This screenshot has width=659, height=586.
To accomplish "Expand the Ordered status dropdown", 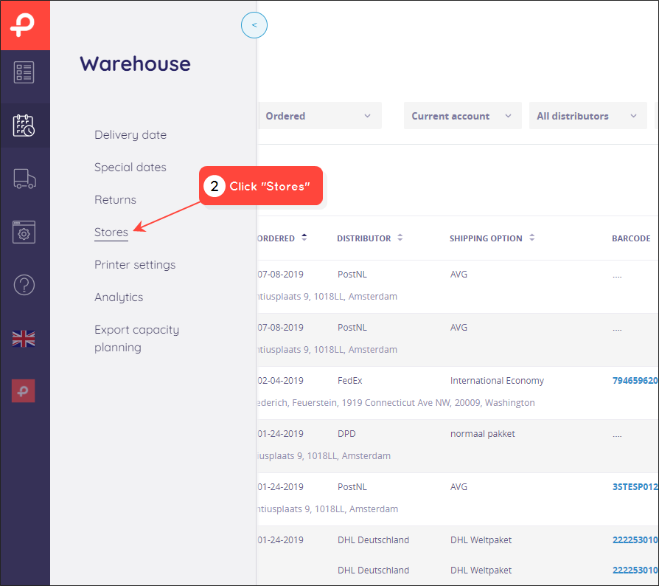I will (x=320, y=116).
